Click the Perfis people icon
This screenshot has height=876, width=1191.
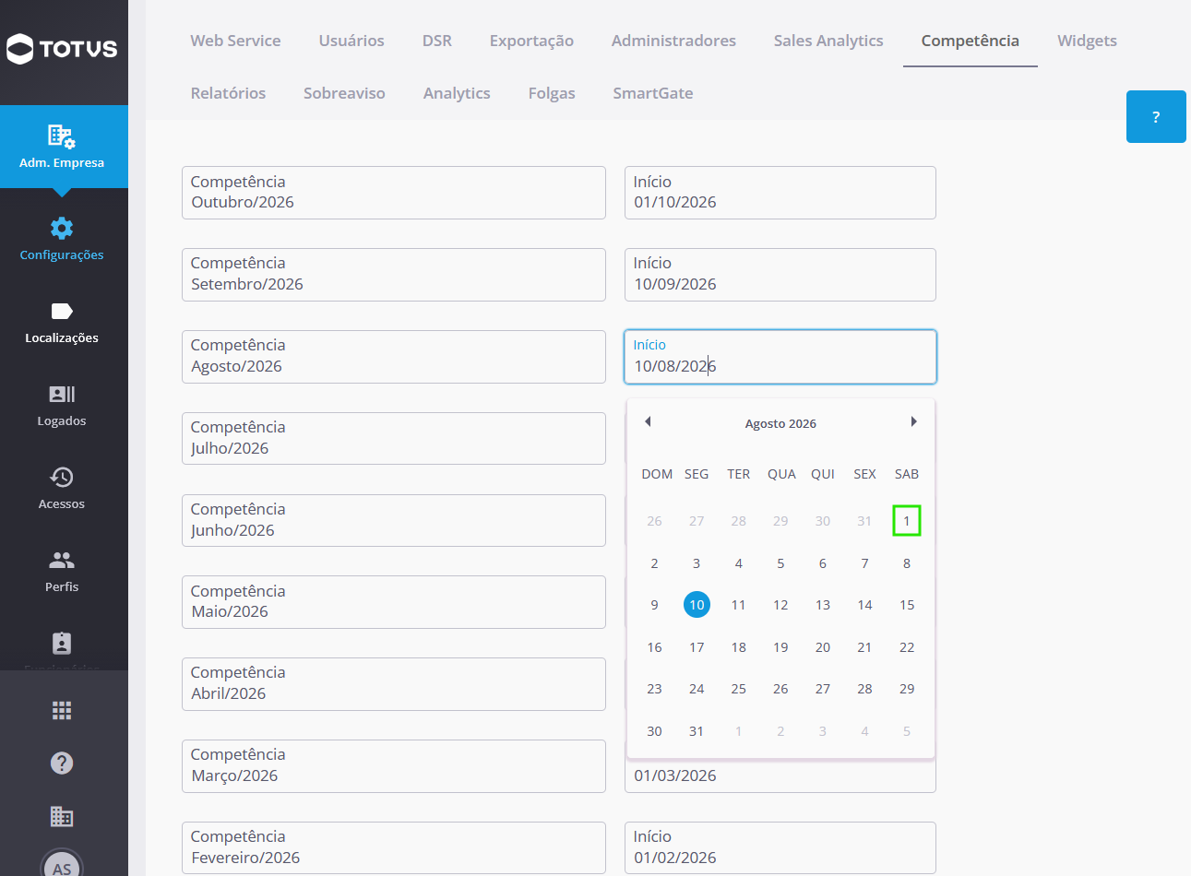pos(62,560)
